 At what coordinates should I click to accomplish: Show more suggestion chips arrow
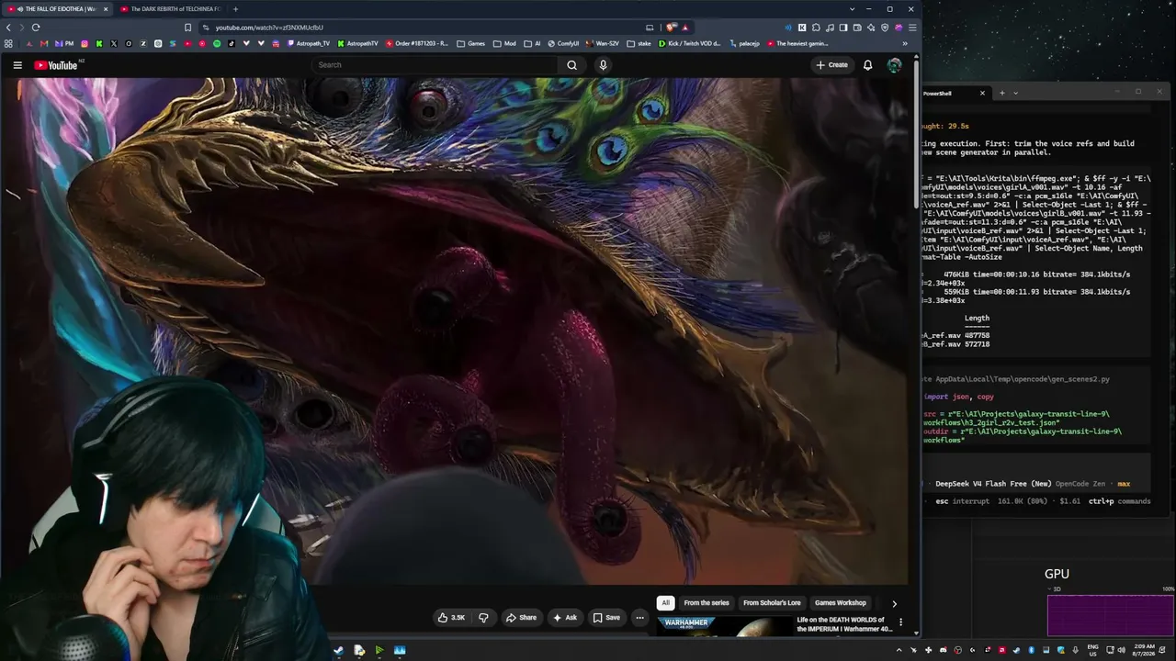[x=894, y=603]
